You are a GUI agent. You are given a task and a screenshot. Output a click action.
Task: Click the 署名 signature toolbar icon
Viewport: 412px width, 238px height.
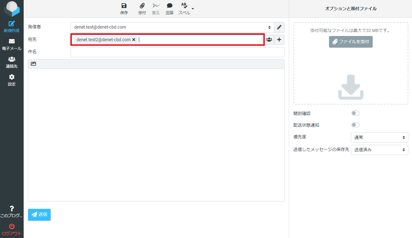(156, 9)
